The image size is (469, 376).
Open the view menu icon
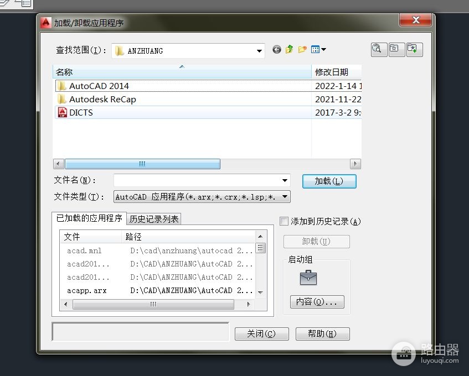[x=318, y=49]
